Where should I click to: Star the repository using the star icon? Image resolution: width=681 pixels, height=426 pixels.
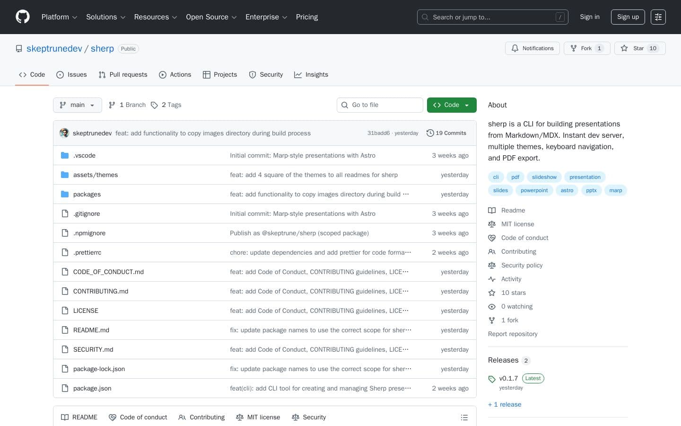(624, 48)
